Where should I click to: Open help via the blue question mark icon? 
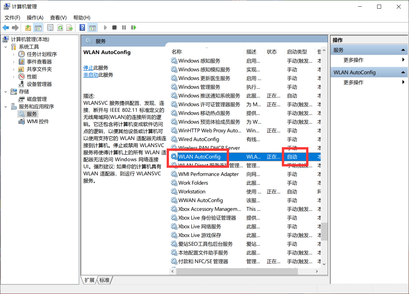(x=82, y=27)
